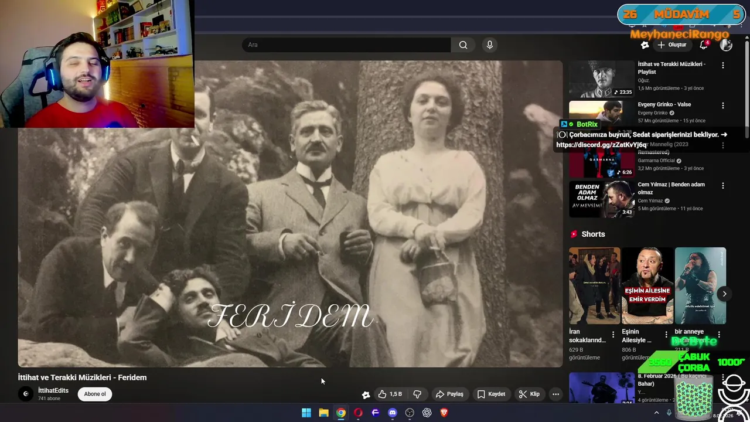Open options for Evgeny Grinko - Valse
This screenshot has height=422, width=750.
click(723, 105)
